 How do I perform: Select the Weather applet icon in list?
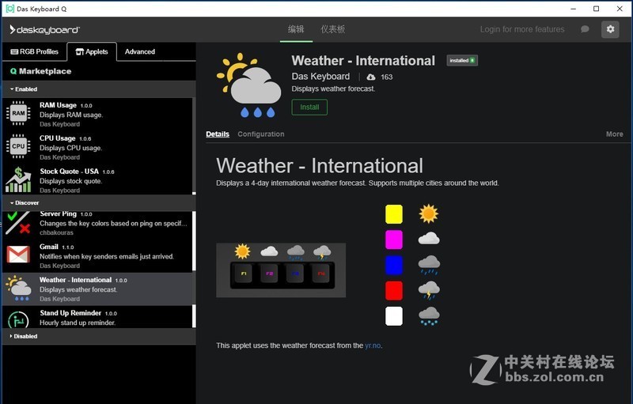[18, 289]
